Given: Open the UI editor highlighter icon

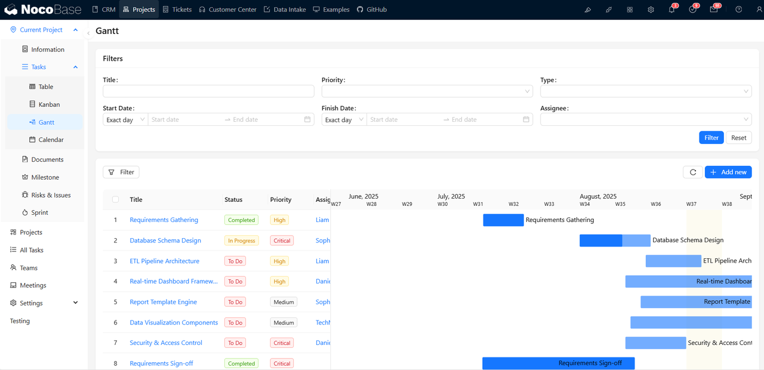Looking at the screenshot, I should [x=587, y=10].
